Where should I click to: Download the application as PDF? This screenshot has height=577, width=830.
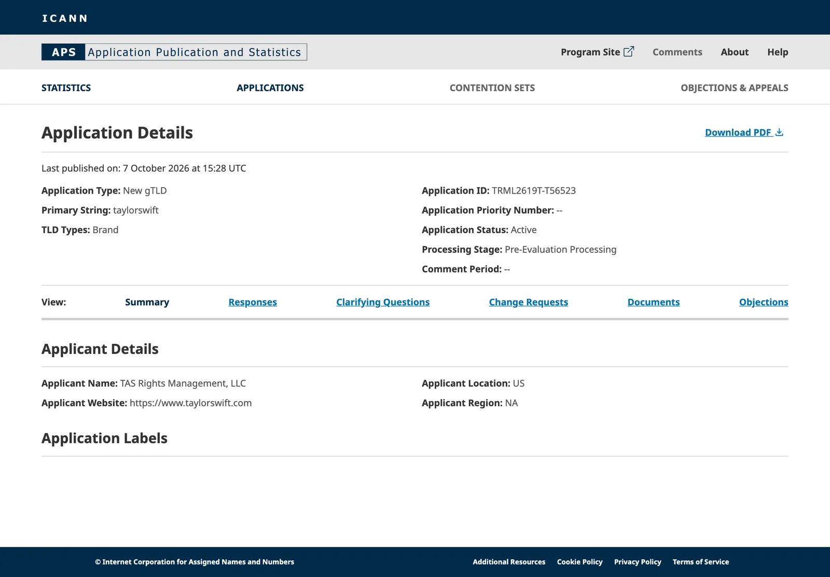(x=744, y=132)
